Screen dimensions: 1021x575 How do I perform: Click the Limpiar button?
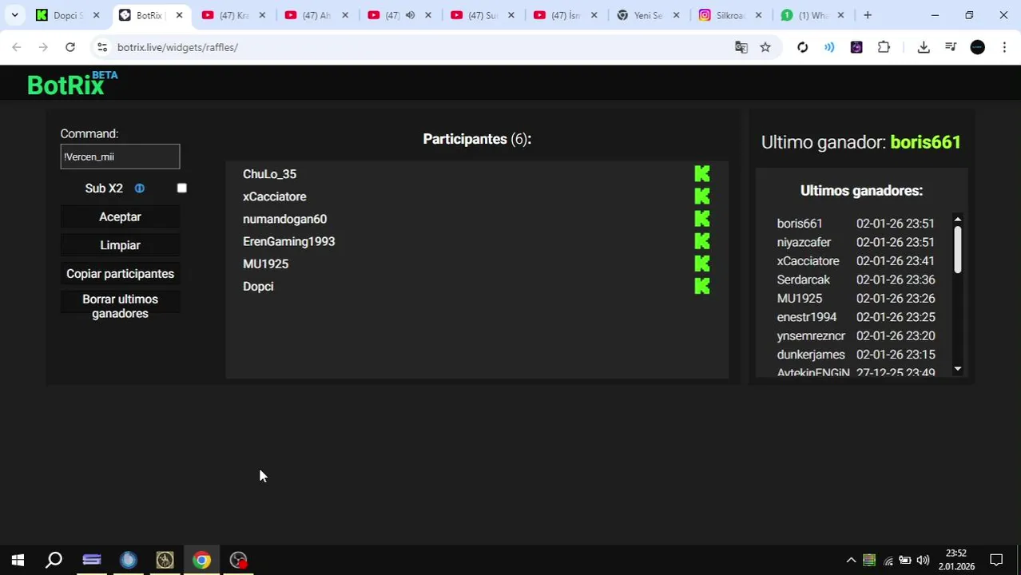click(x=120, y=245)
